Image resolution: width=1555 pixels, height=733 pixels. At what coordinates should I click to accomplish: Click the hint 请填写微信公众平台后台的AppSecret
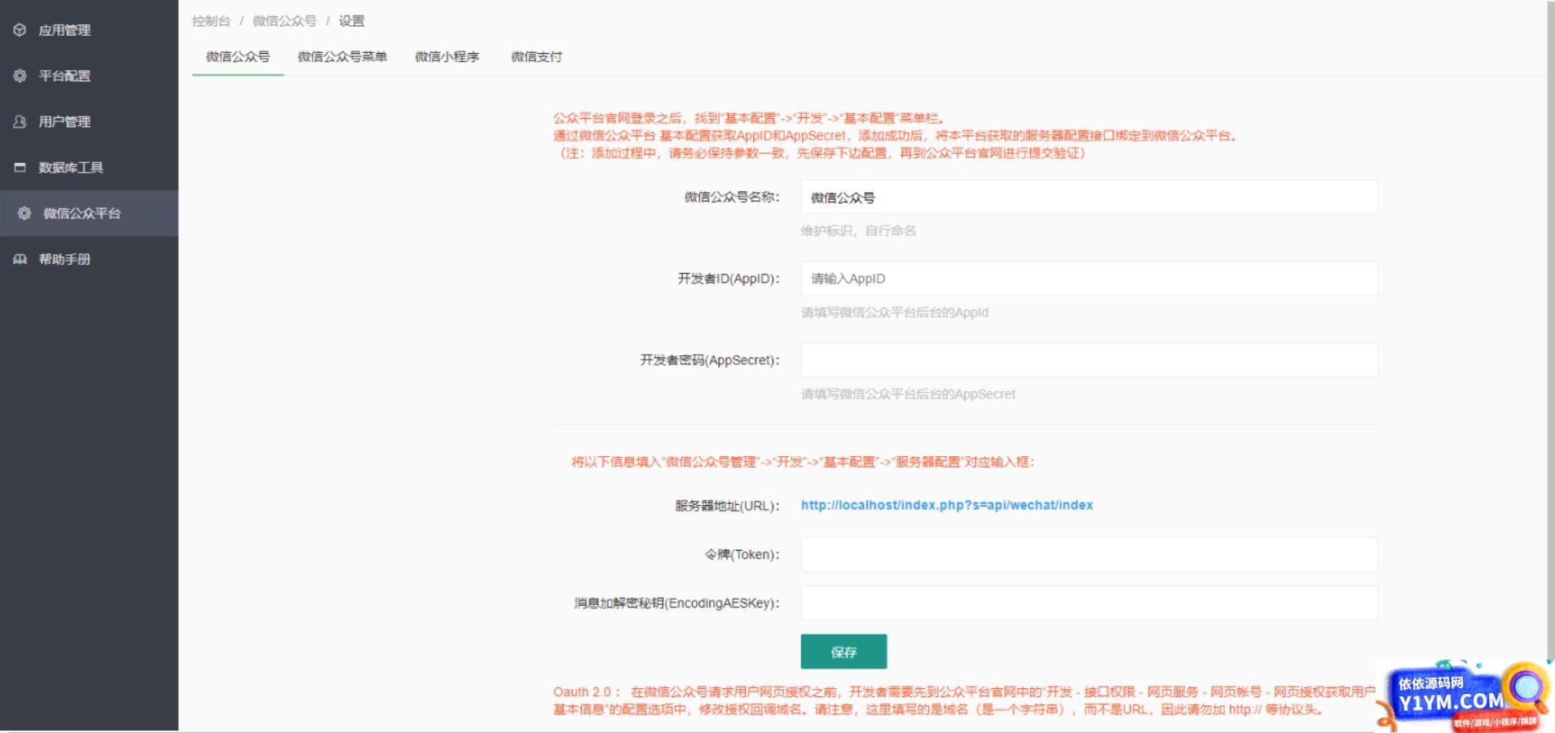point(908,394)
